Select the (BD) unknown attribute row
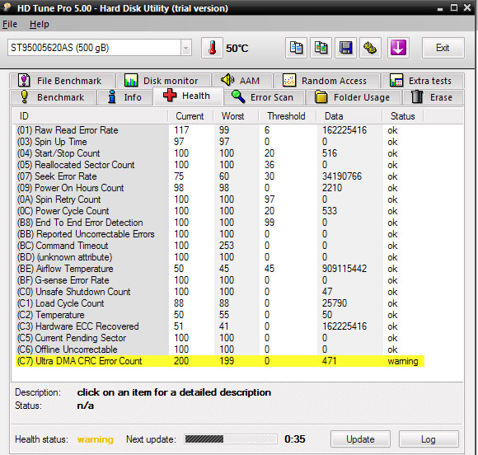The height and width of the screenshot is (455, 478). 219,257
